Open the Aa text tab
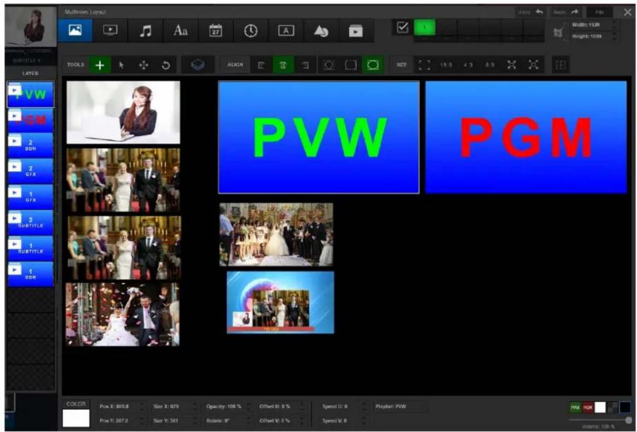The image size is (637, 432). [181, 31]
